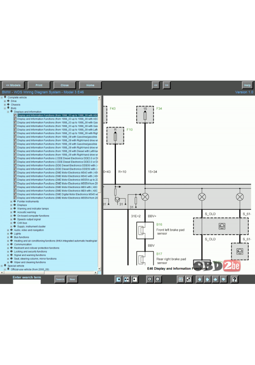Screen dimensions: 255x365
Task: Click the New button next to Search
Action: coord(73,279)
